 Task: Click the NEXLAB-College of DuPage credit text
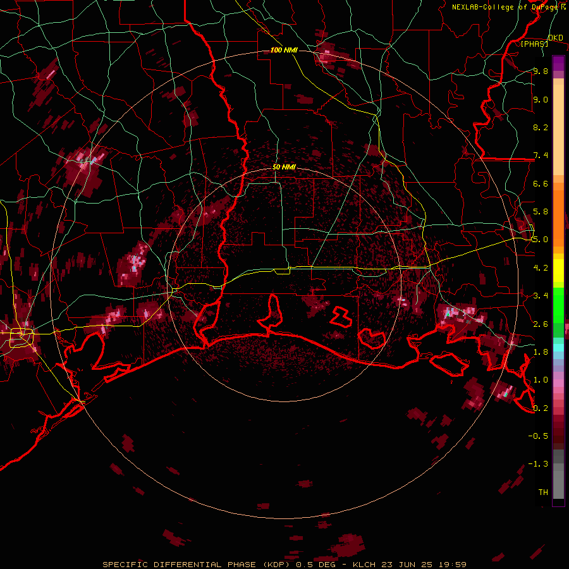[x=506, y=7]
